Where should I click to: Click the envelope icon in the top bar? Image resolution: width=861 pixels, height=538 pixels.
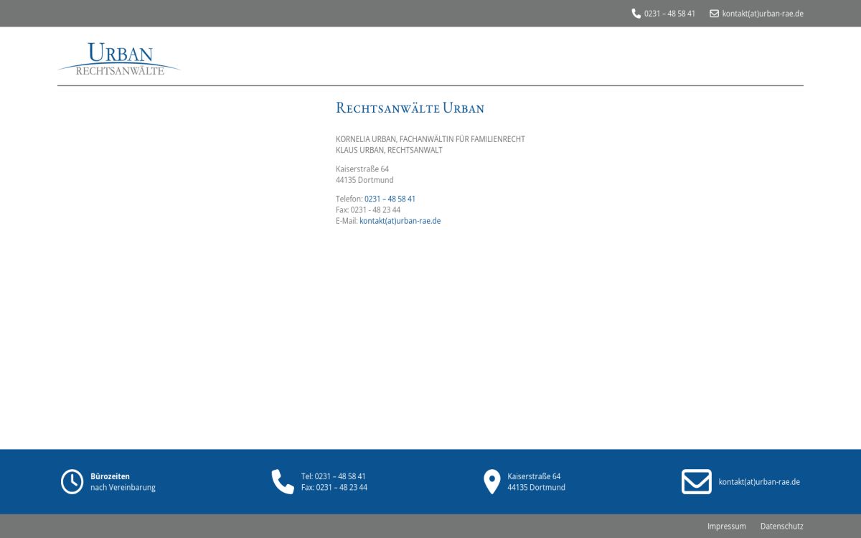point(713,13)
